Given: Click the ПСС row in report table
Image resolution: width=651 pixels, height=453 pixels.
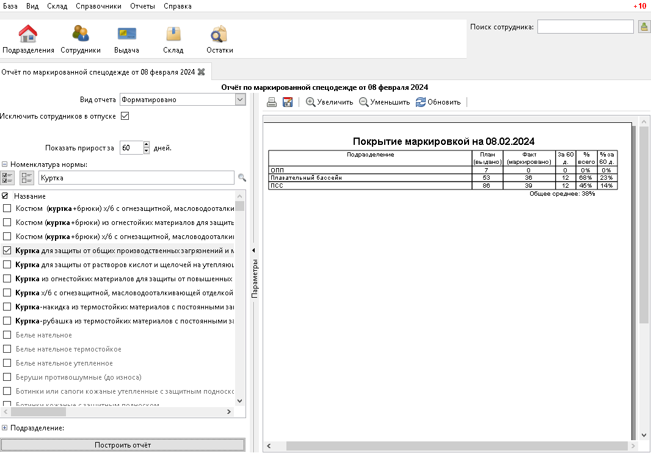Looking at the screenshot, I should [443, 185].
